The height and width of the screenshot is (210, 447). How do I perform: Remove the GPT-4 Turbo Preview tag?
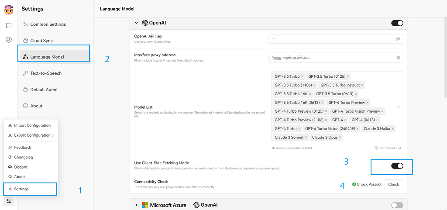[x=368, y=102]
